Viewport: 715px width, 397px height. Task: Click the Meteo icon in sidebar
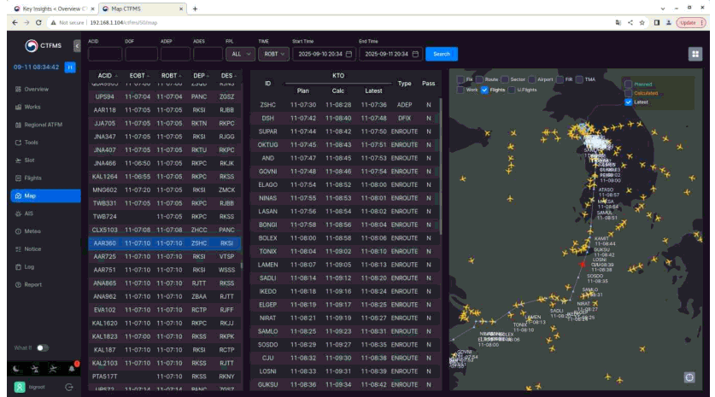18,231
